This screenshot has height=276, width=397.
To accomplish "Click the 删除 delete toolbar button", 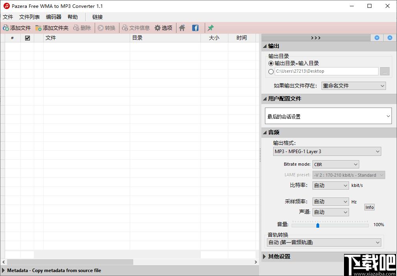I will tap(82, 28).
